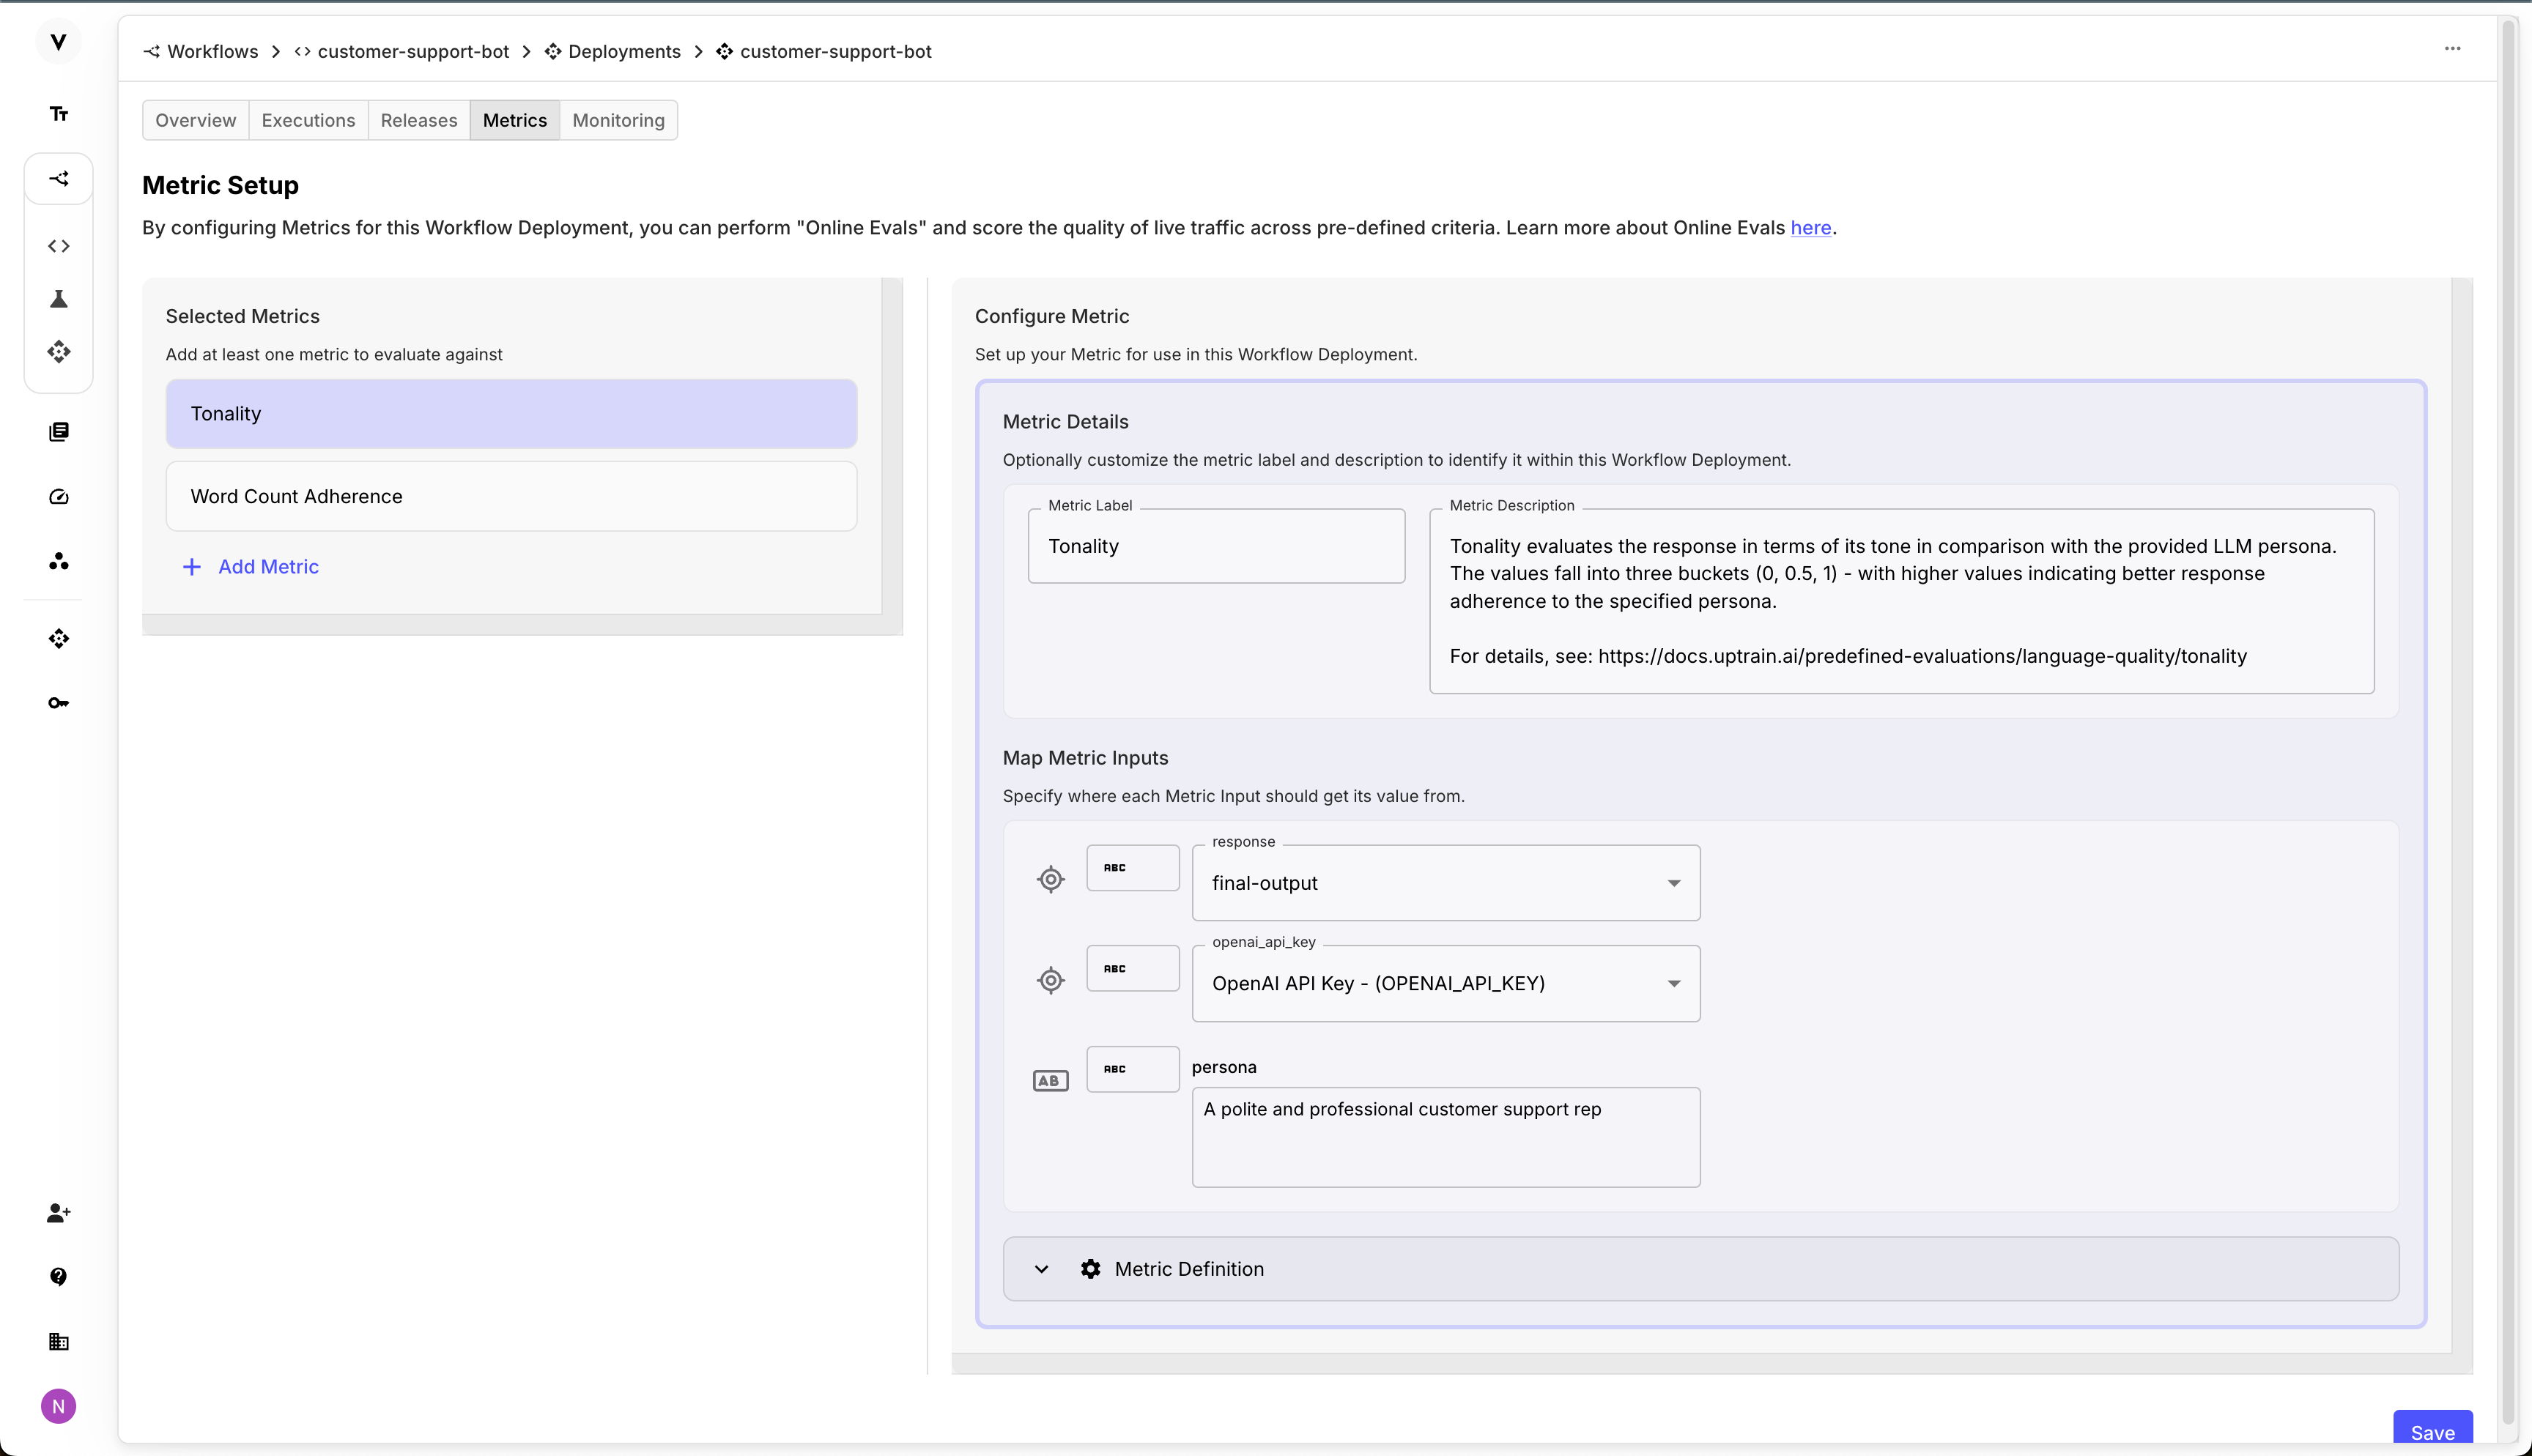Open the help question mark icon

click(x=59, y=1277)
